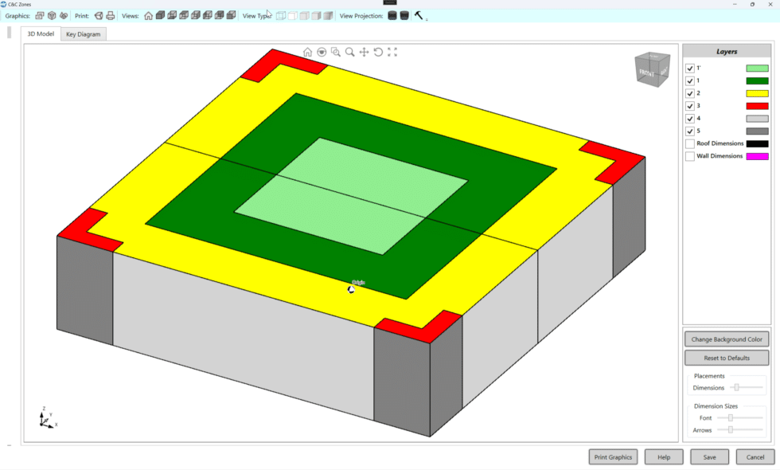The width and height of the screenshot is (780, 470).
Task: Click the dark green swatch for layer 1
Action: pyautogui.click(x=757, y=80)
